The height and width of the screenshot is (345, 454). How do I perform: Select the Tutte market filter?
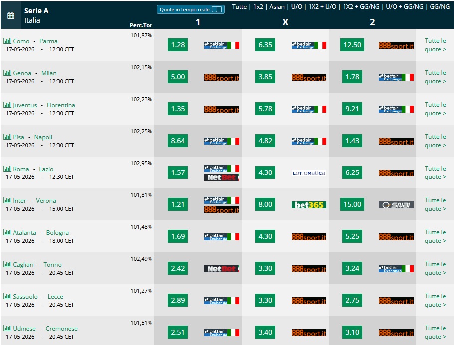click(239, 6)
